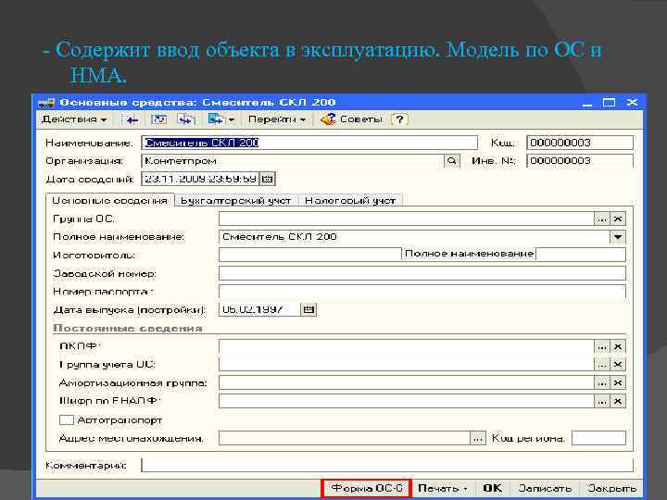667x500 pixels.
Task: Expand the Полное наименование dropdown
Action: click(618, 237)
